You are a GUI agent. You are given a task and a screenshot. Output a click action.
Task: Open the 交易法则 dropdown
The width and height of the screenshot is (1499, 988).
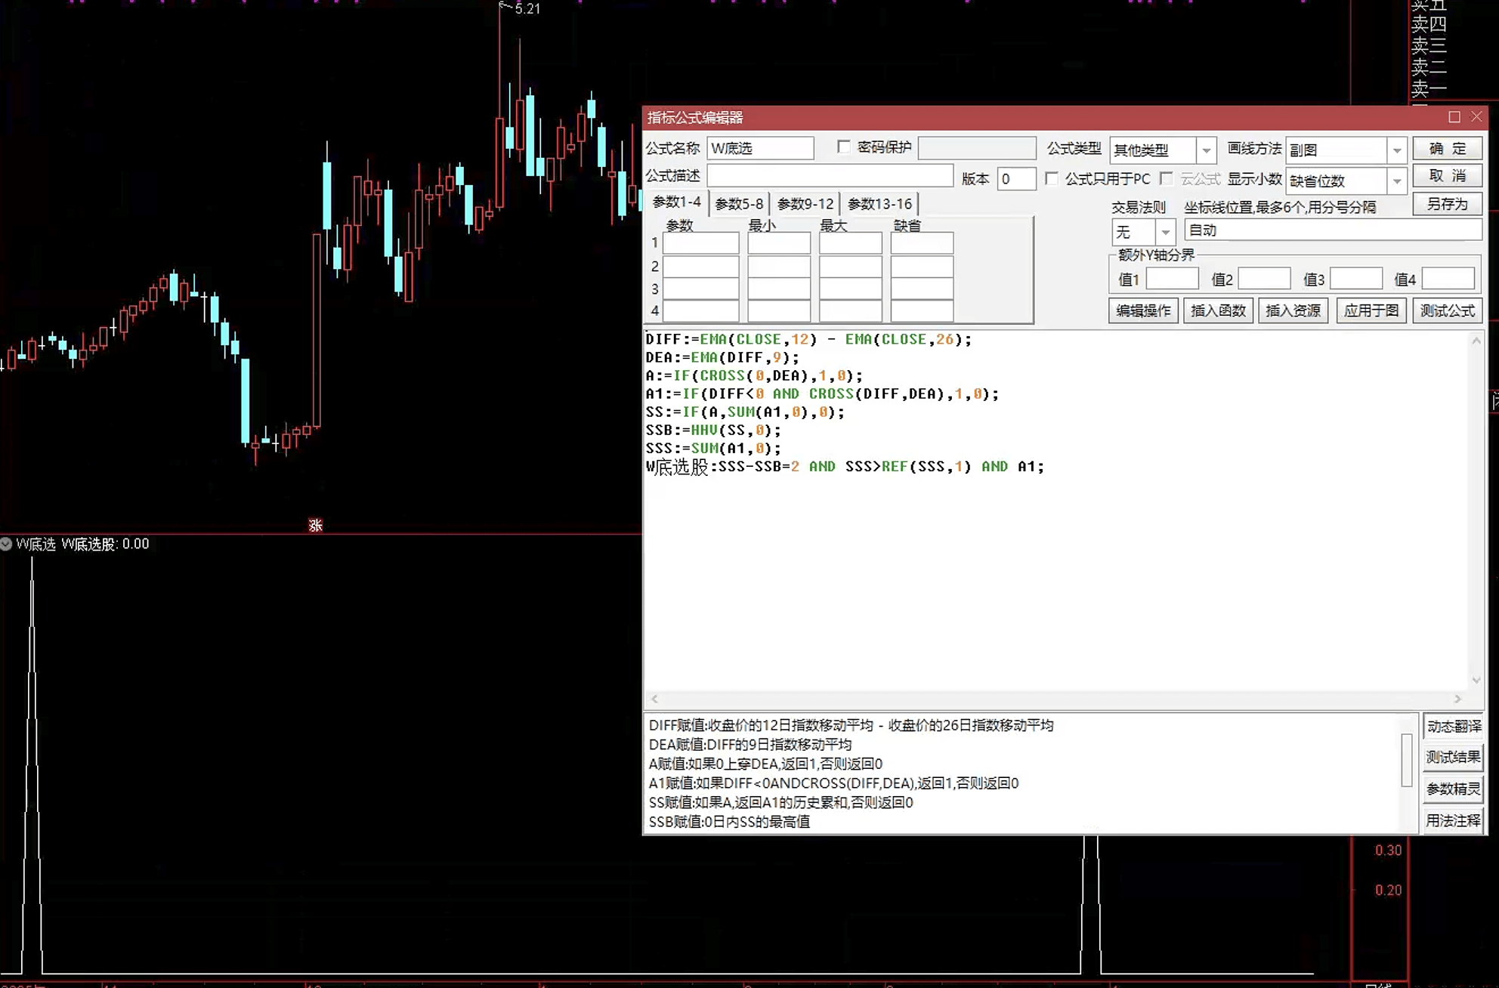[x=1165, y=232]
